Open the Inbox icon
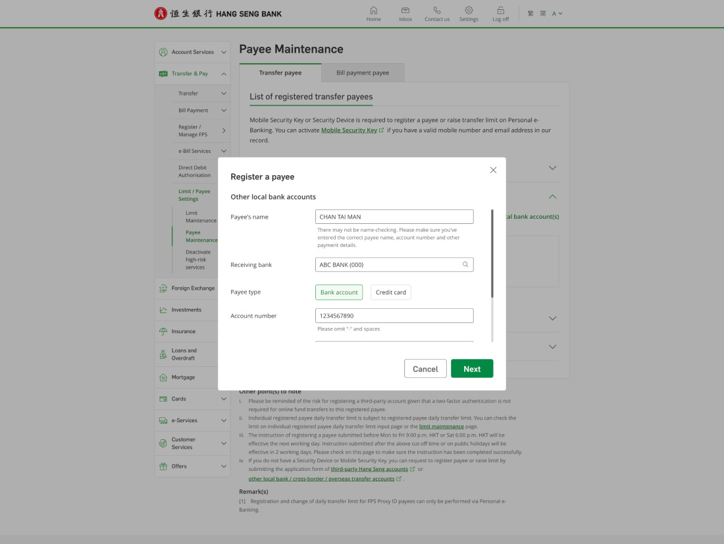Screen dimensions: 724x544 pos(405,11)
